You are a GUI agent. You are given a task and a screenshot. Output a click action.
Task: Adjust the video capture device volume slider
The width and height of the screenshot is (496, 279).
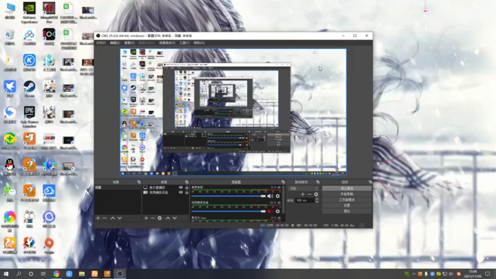point(228,211)
